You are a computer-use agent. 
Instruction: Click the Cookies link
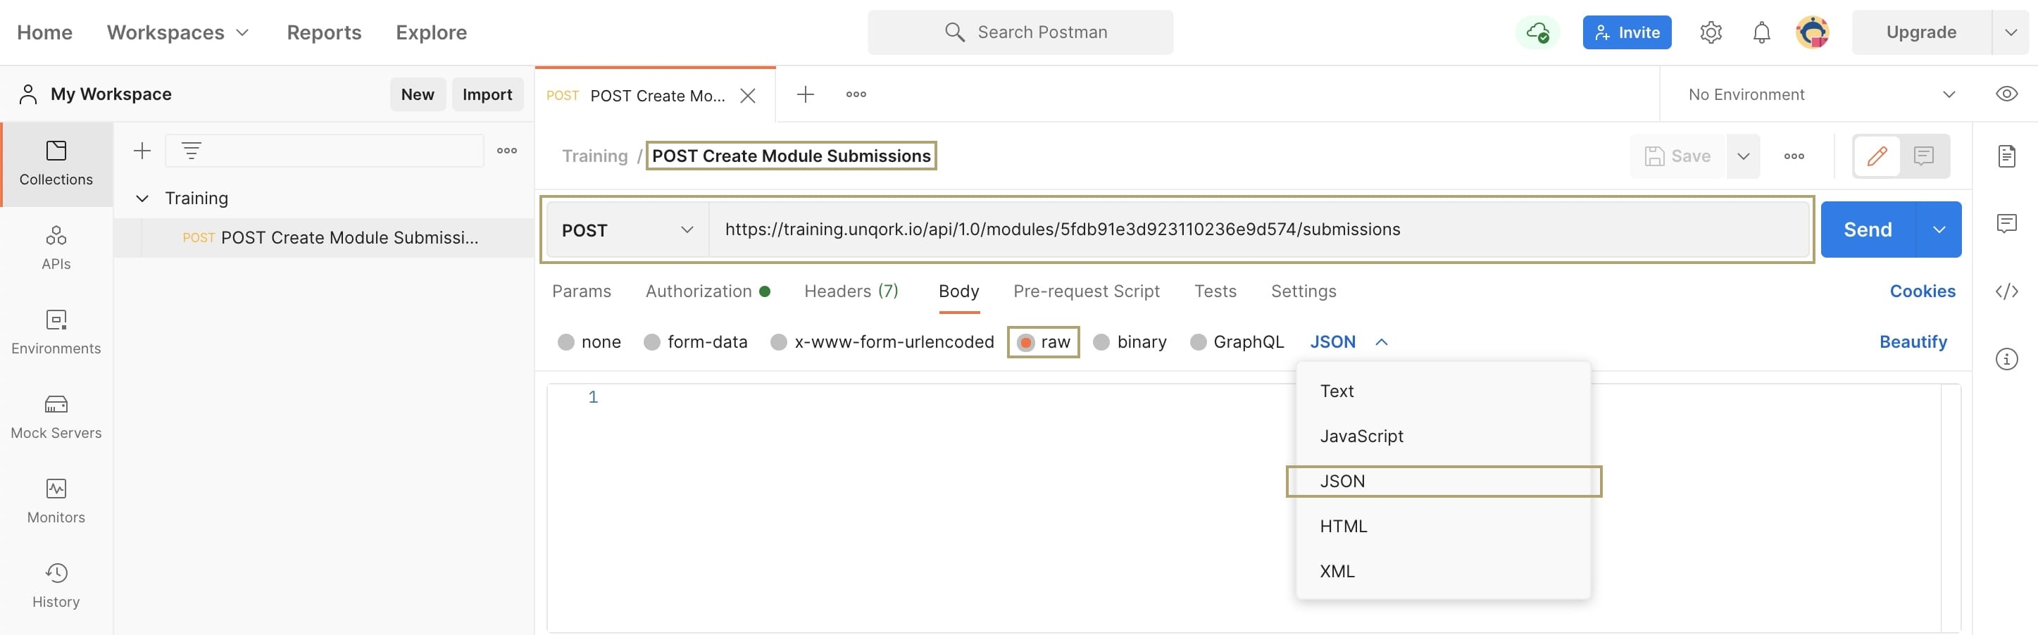(x=1922, y=291)
